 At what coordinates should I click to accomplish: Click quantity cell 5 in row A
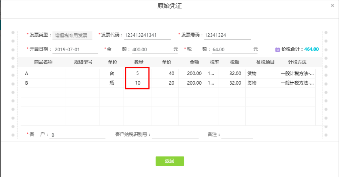137,73
